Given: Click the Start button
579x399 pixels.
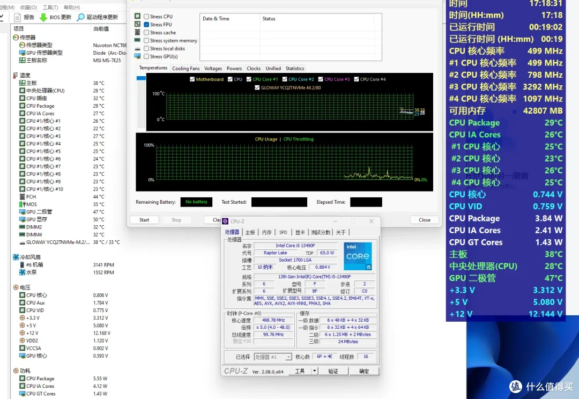Looking at the screenshot, I should [144, 220].
